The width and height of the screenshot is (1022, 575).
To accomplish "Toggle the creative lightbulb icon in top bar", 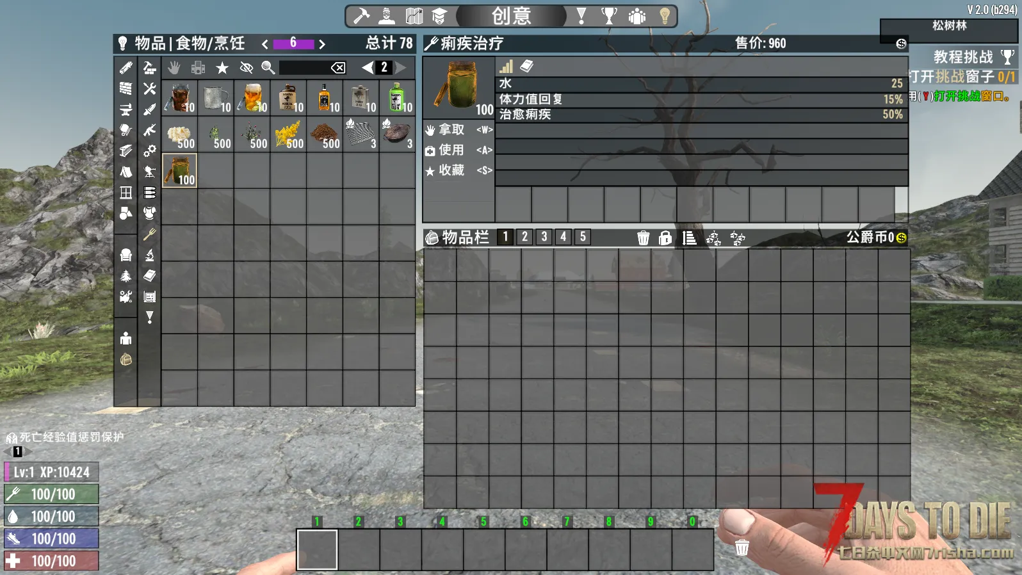I will (x=665, y=16).
